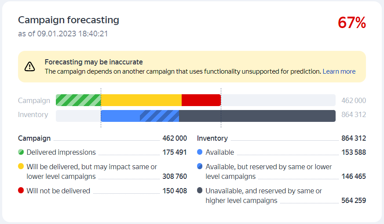Open the Learn more link
384x224 pixels.
coord(339,71)
